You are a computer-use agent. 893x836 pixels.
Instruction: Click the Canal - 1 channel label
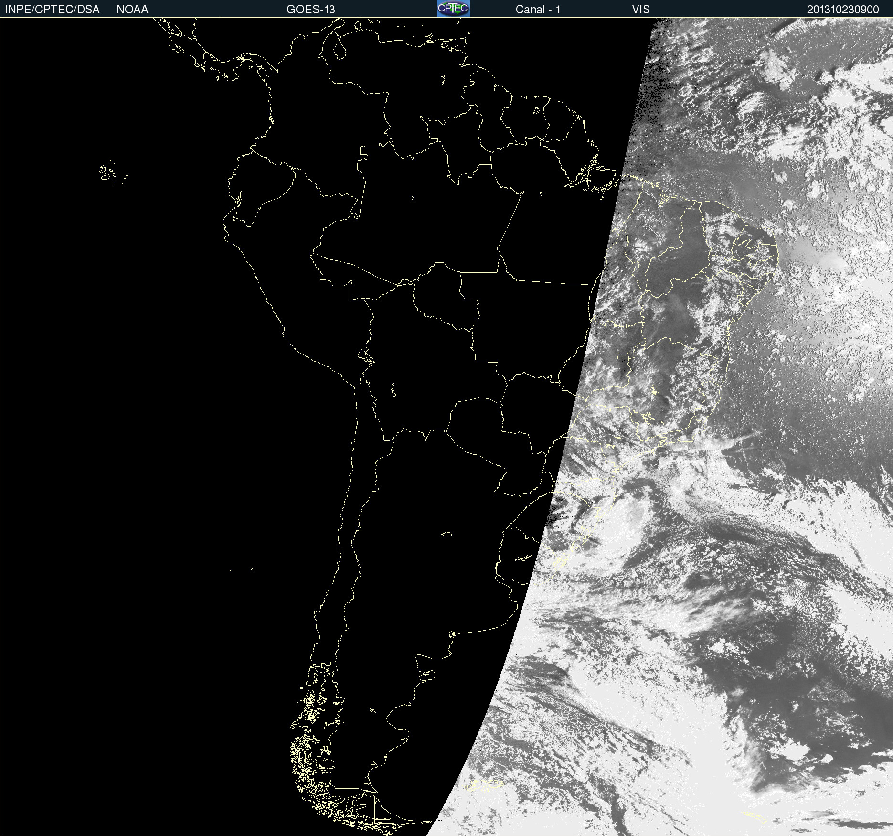(x=538, y=10)
